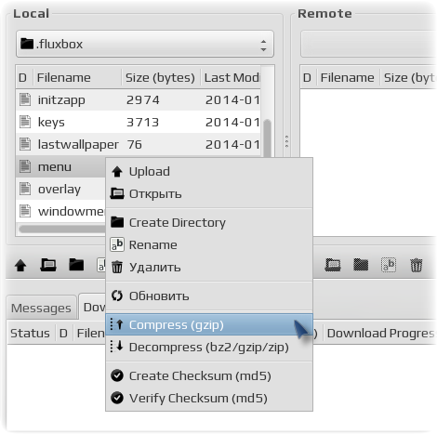This screenshot has height=434, width=437.
Task: Click the remote toolbar Rename icon
Action: (x=389, y=265)
